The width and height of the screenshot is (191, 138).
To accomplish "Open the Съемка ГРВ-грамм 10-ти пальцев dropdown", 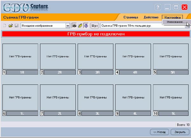I will [x=187, y=25].
